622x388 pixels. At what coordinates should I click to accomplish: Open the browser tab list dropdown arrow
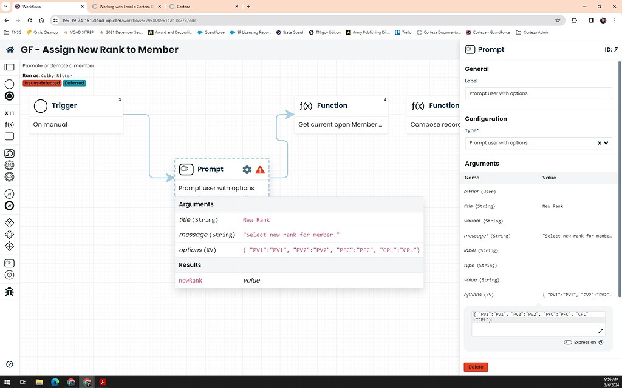pos(5,6)
